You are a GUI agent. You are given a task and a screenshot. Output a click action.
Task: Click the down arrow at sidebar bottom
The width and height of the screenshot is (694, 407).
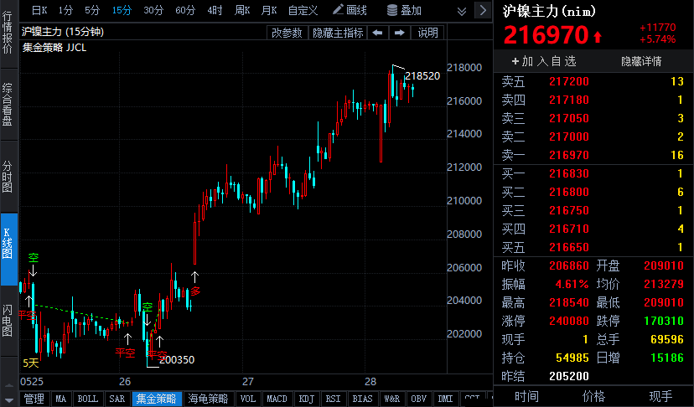click(x=8, y=399)
